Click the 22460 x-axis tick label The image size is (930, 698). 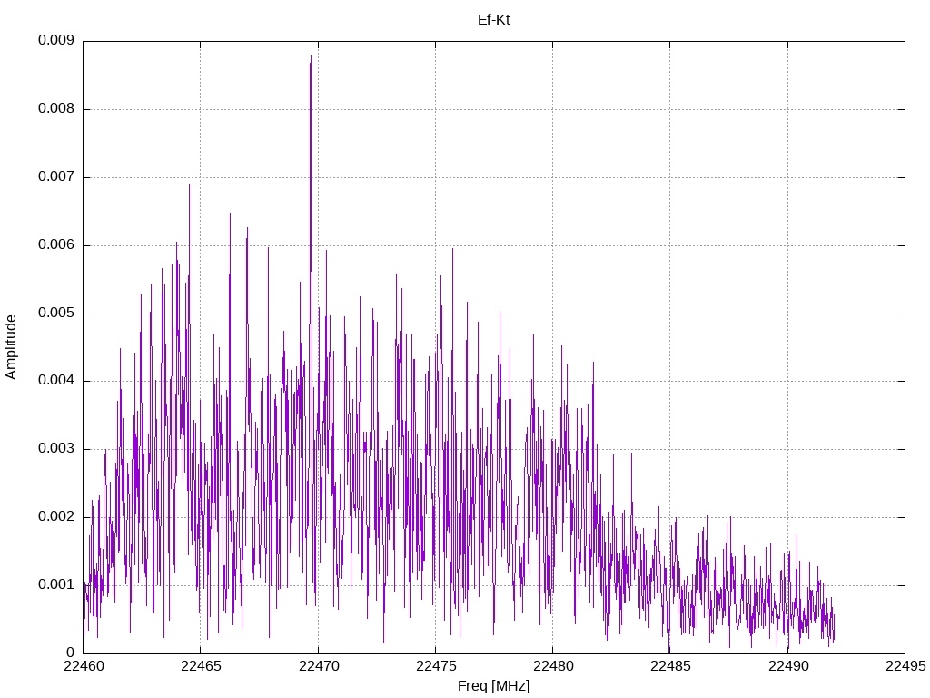[x=84, y=666]
